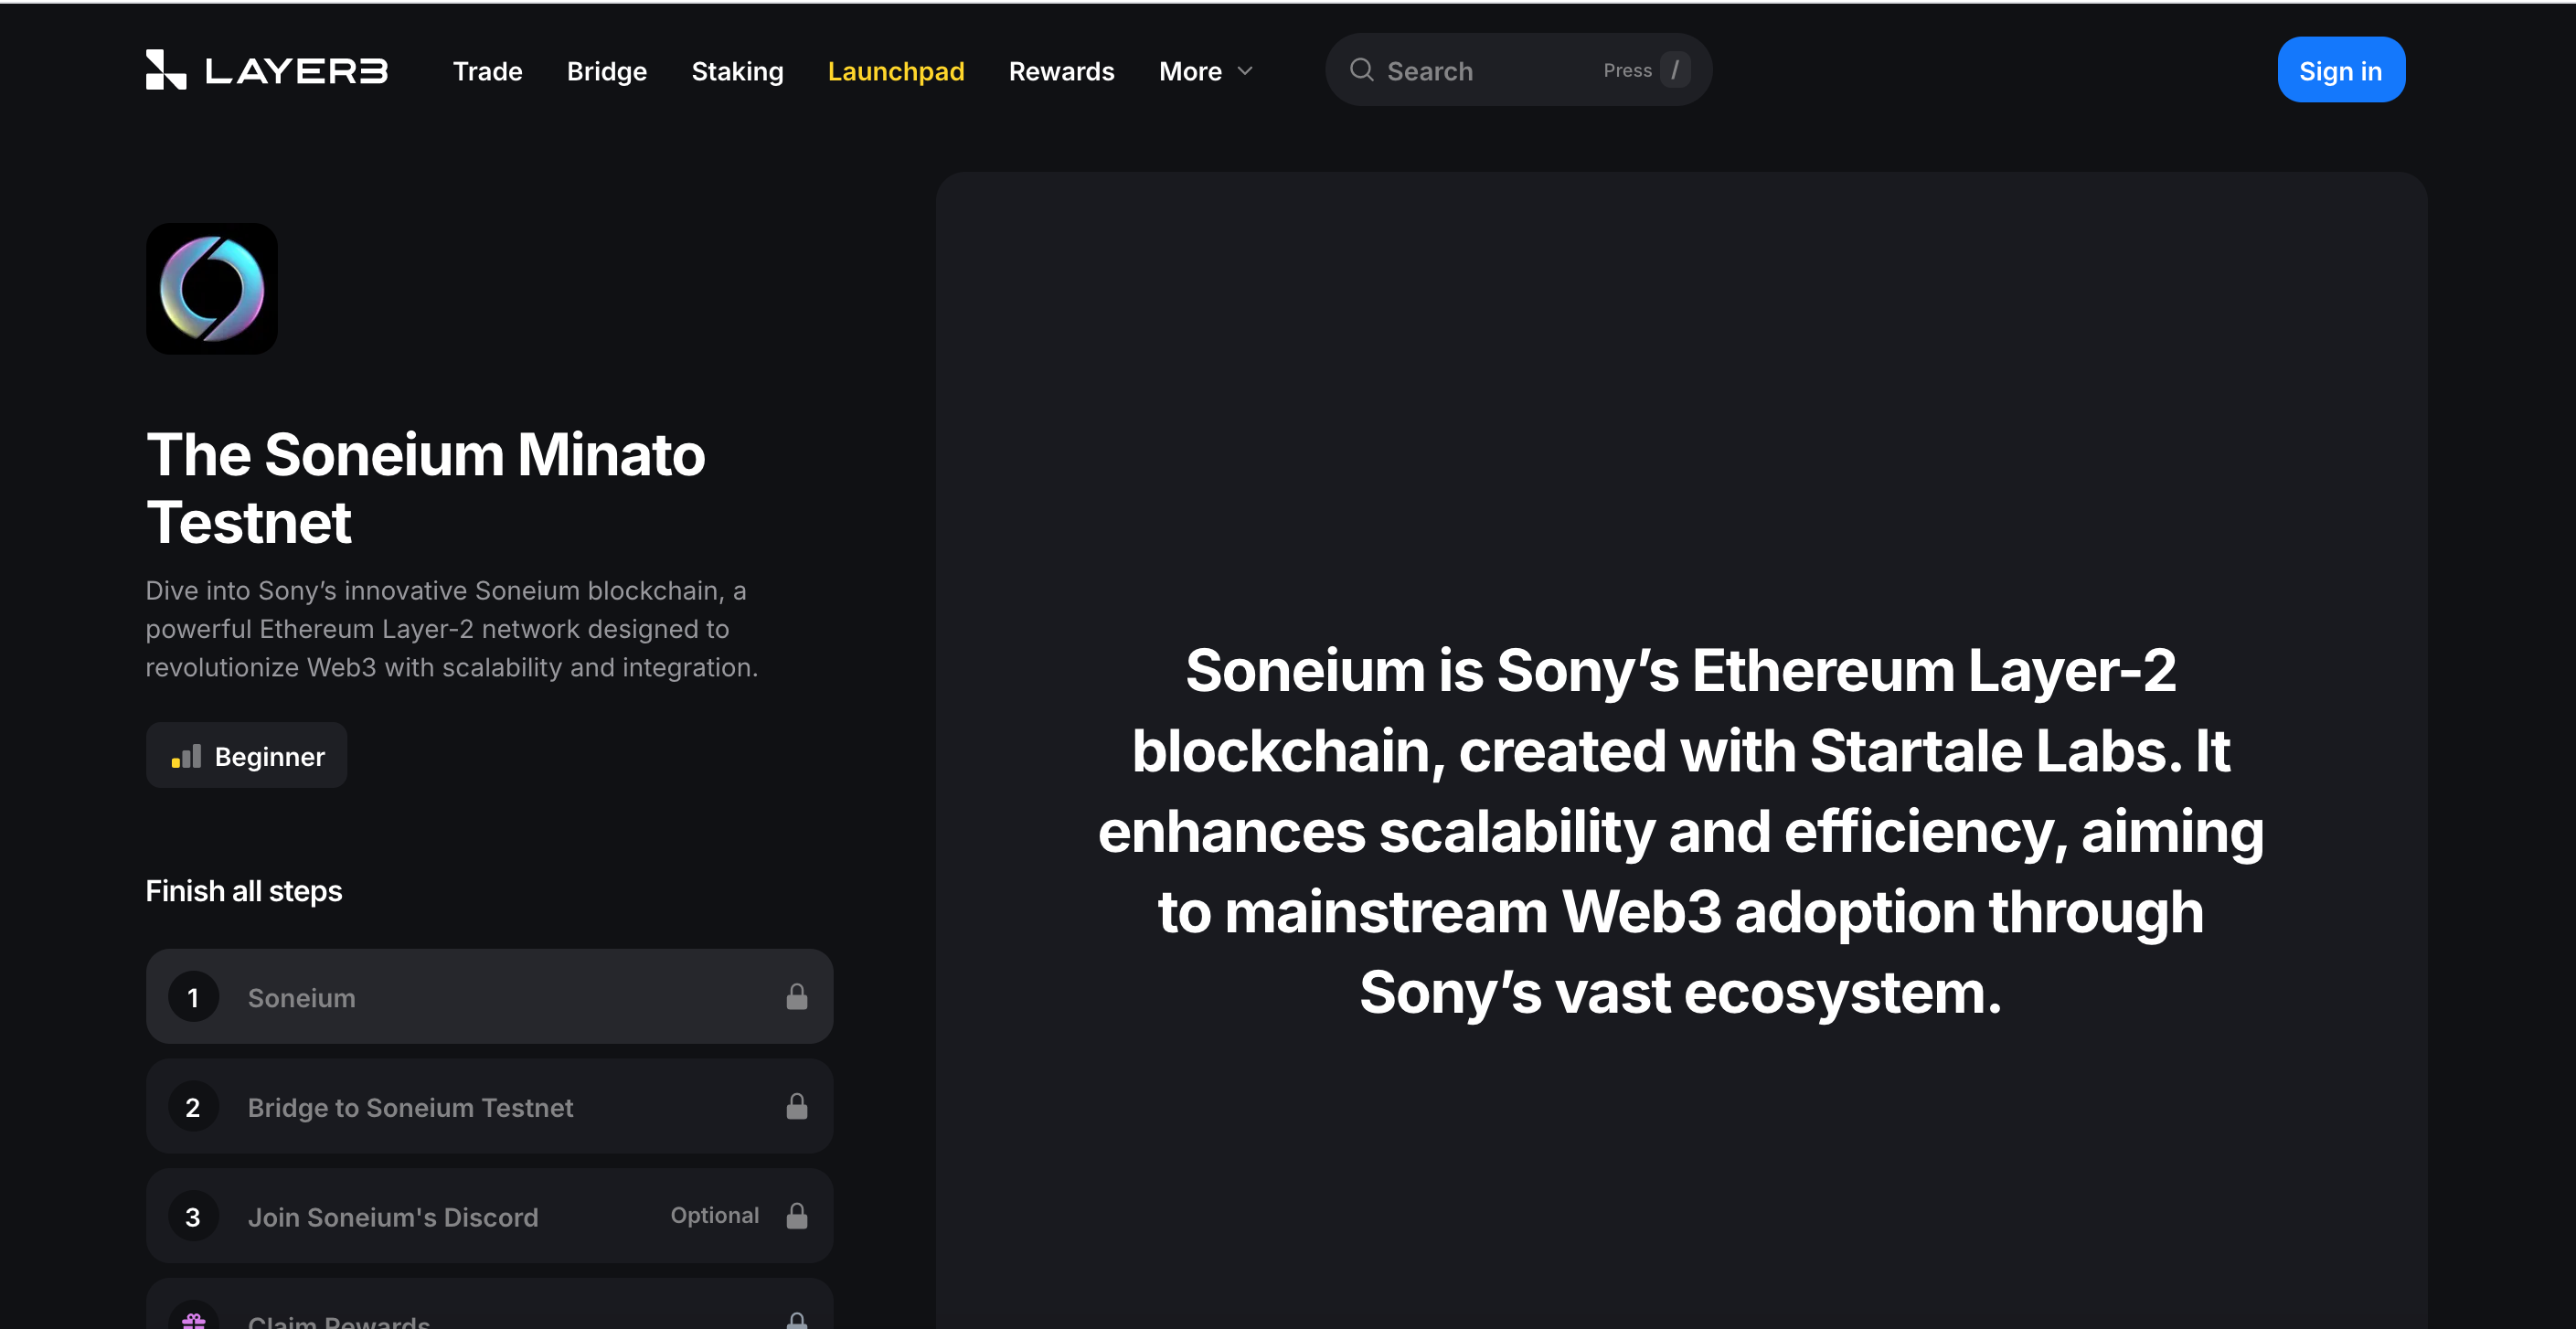Click the slash shortcut key badge
Viewport: 2576px width, 1329px height.
tap(1675, 70)
